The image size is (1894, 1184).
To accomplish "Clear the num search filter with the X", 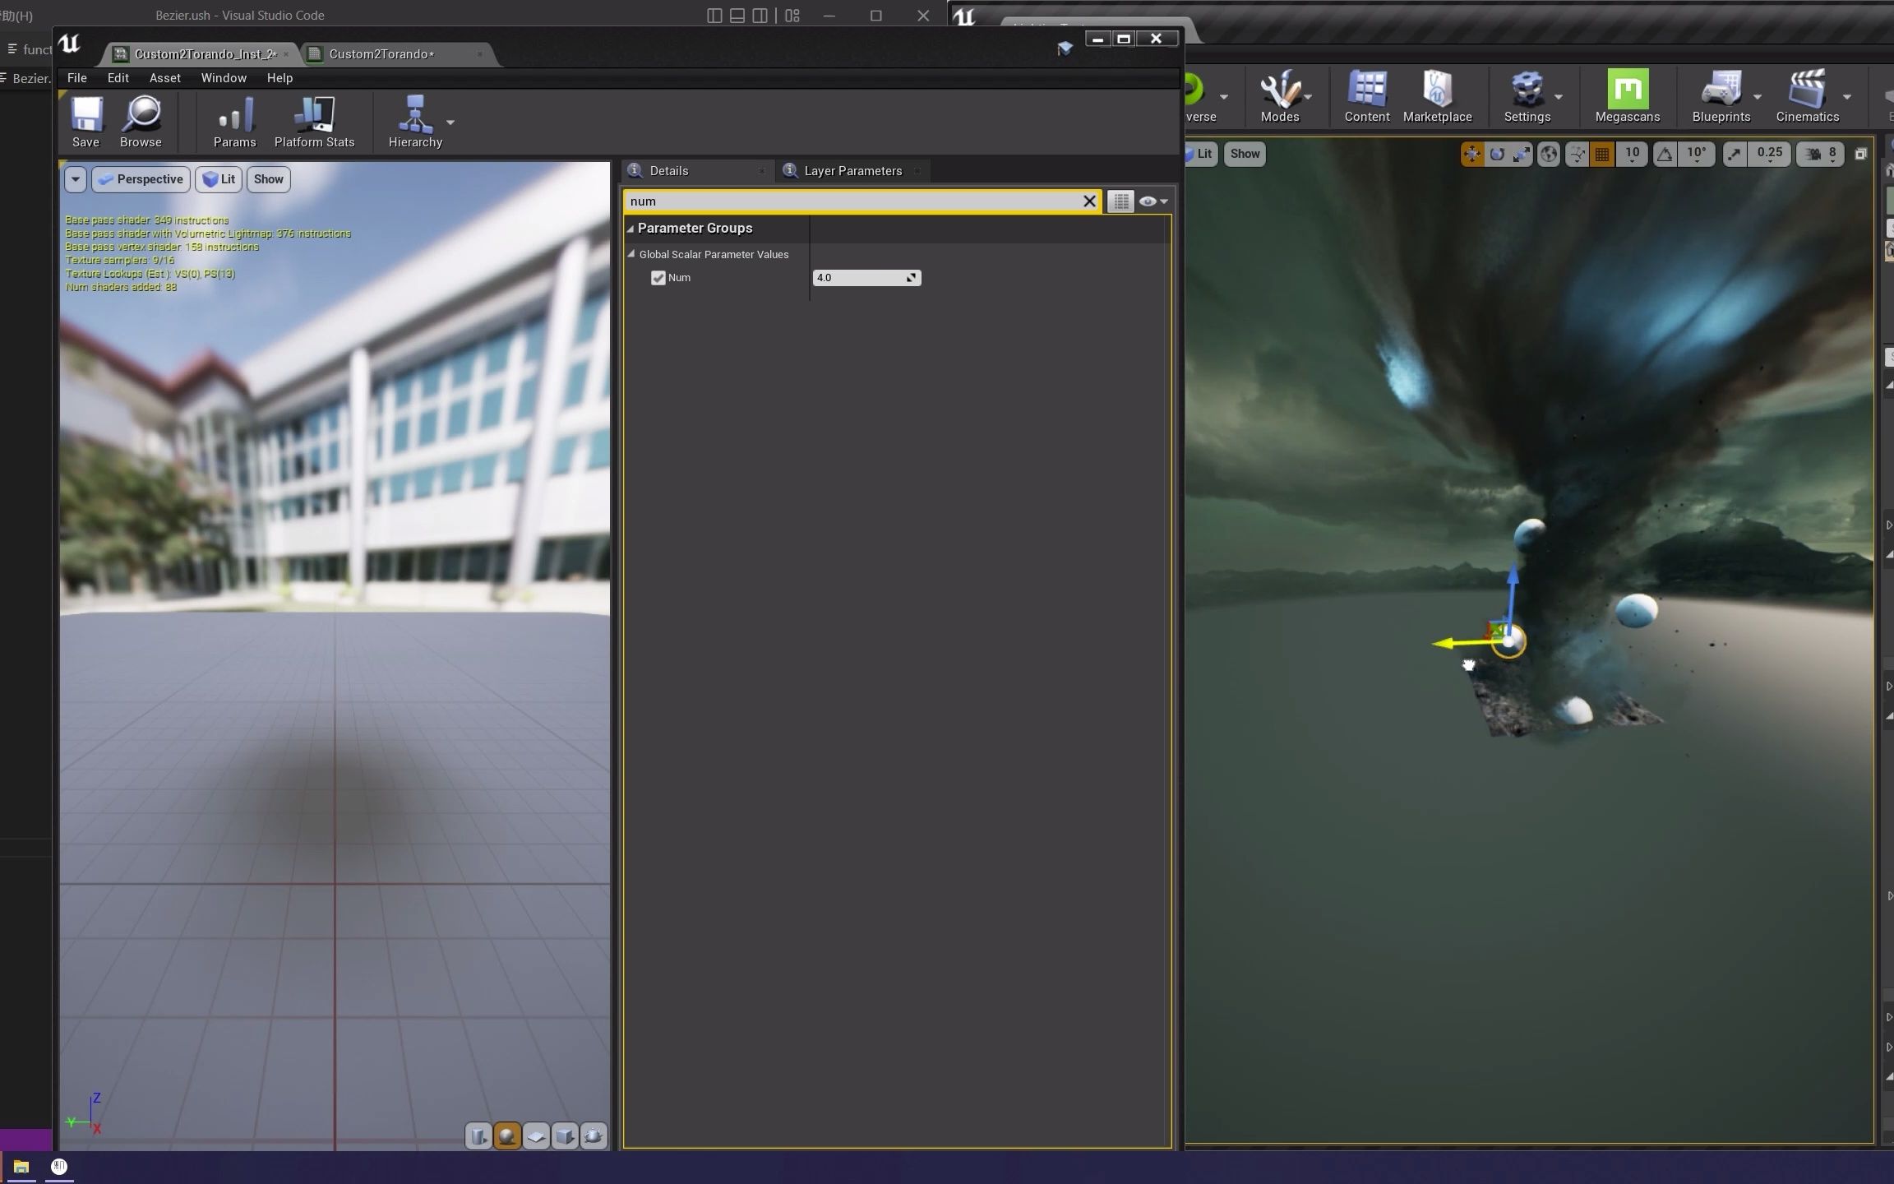I will pos(1088,201).
